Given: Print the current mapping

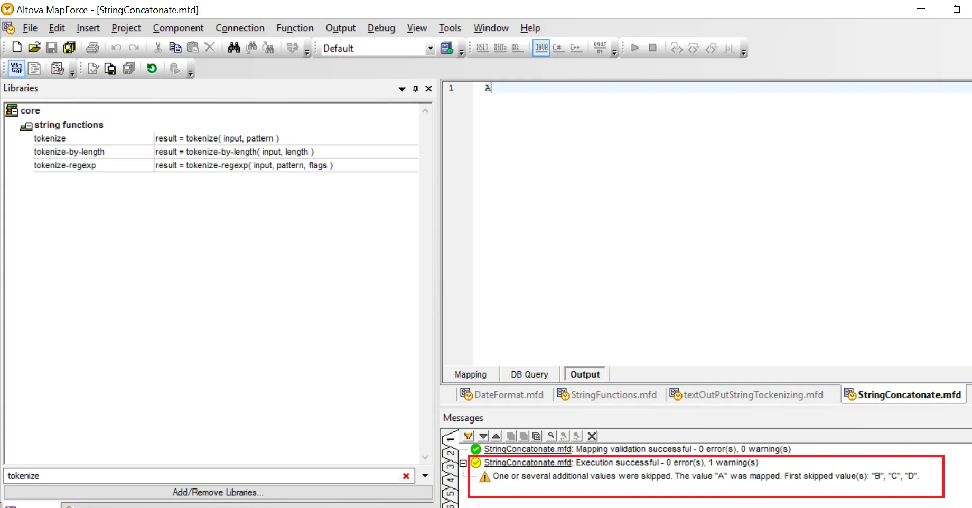Looking at the screenshot, I should point(92,48).
